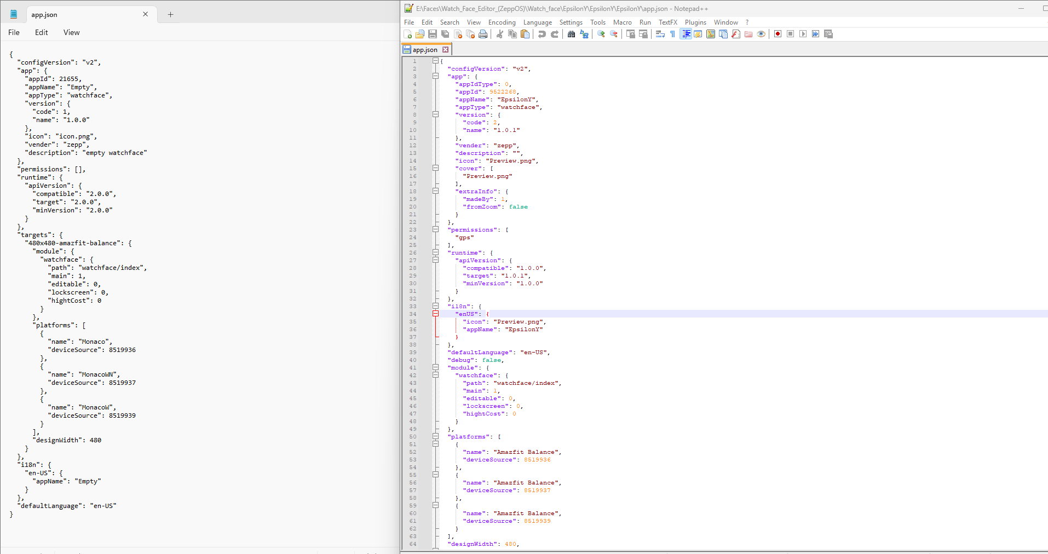This screenshot has height=554, width=1048.
Task: Open the Macro menu
Action: pos(623,22)
